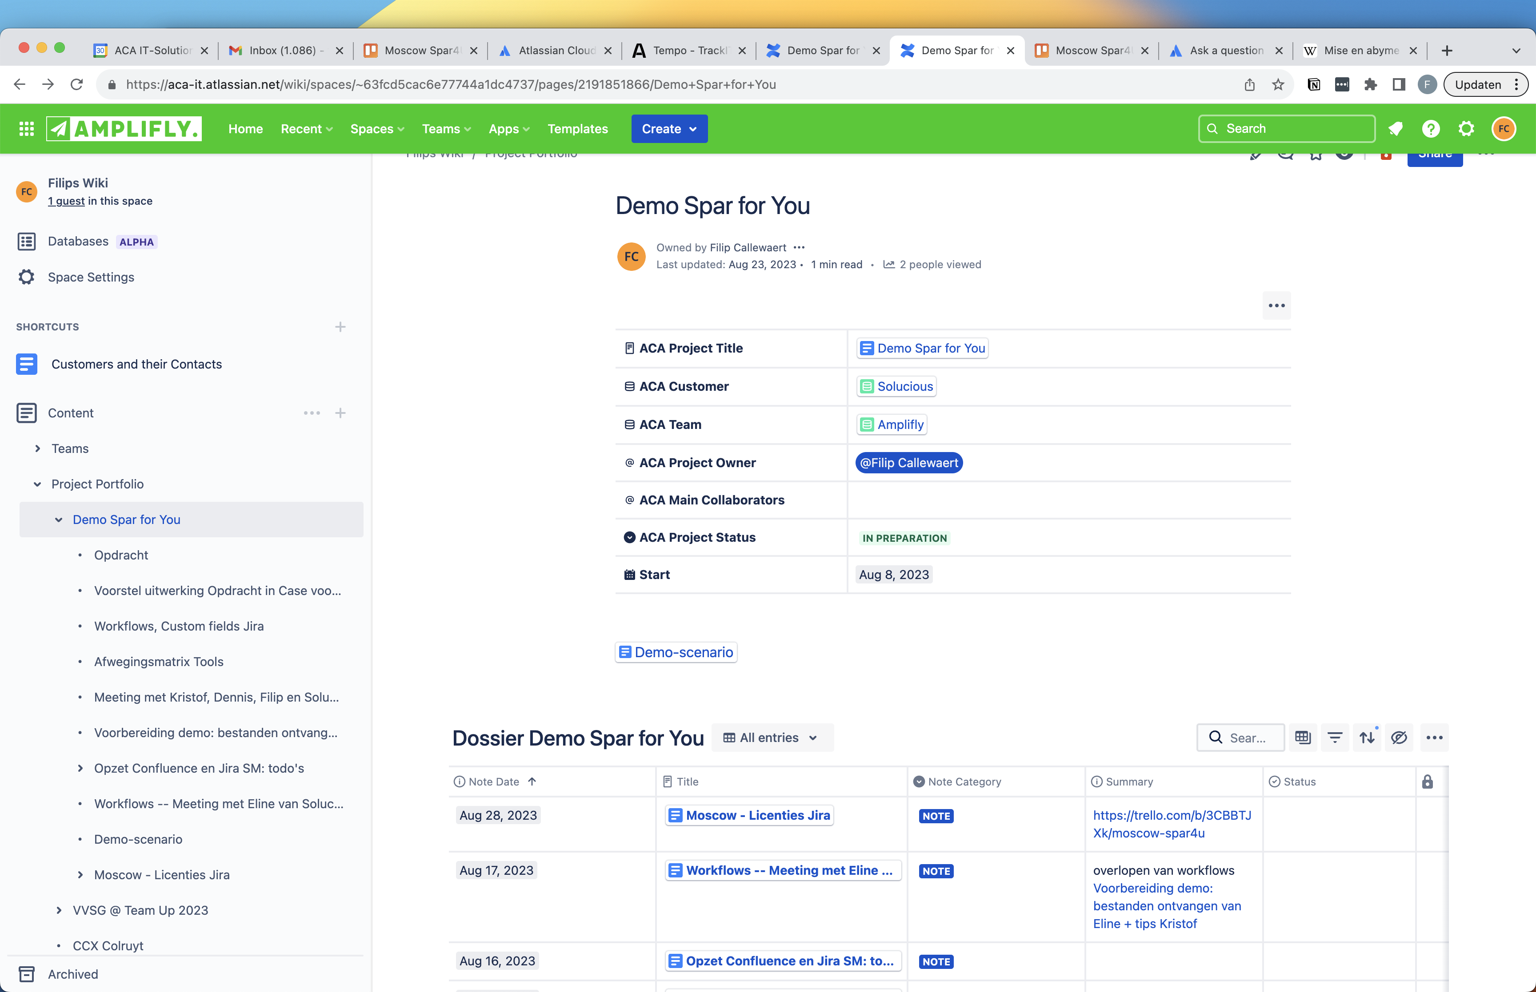
Task: Open the Atlassian app switcher grid
Action: tap(26, 129)
